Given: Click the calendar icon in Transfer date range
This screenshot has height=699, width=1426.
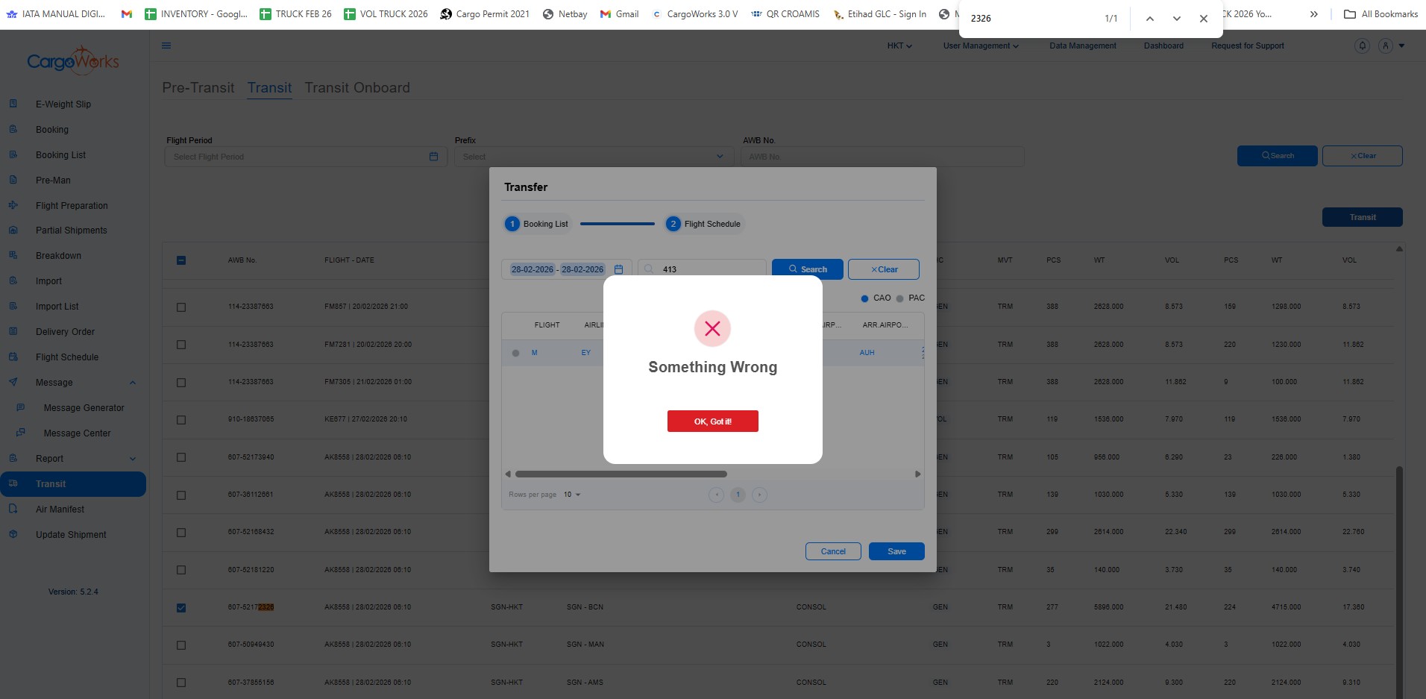Looking at the screenshot, I should point(618,269).
